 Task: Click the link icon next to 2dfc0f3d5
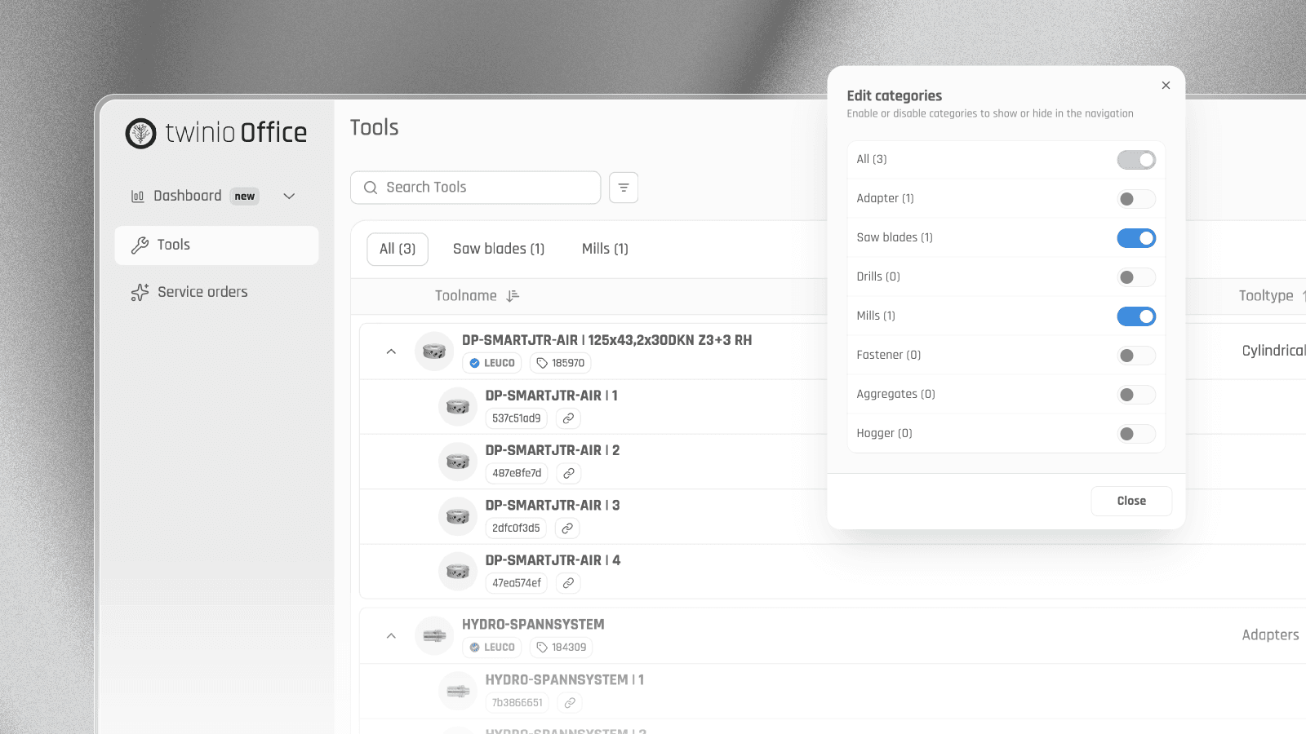567,528
